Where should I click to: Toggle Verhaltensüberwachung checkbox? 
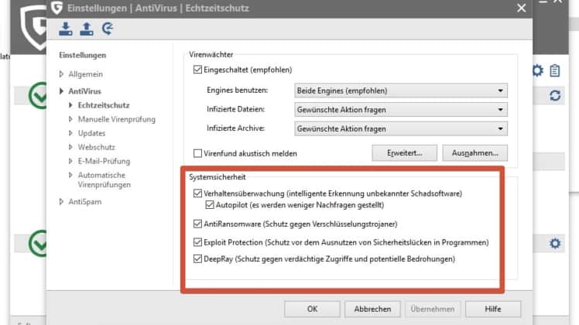click(197, 193)
